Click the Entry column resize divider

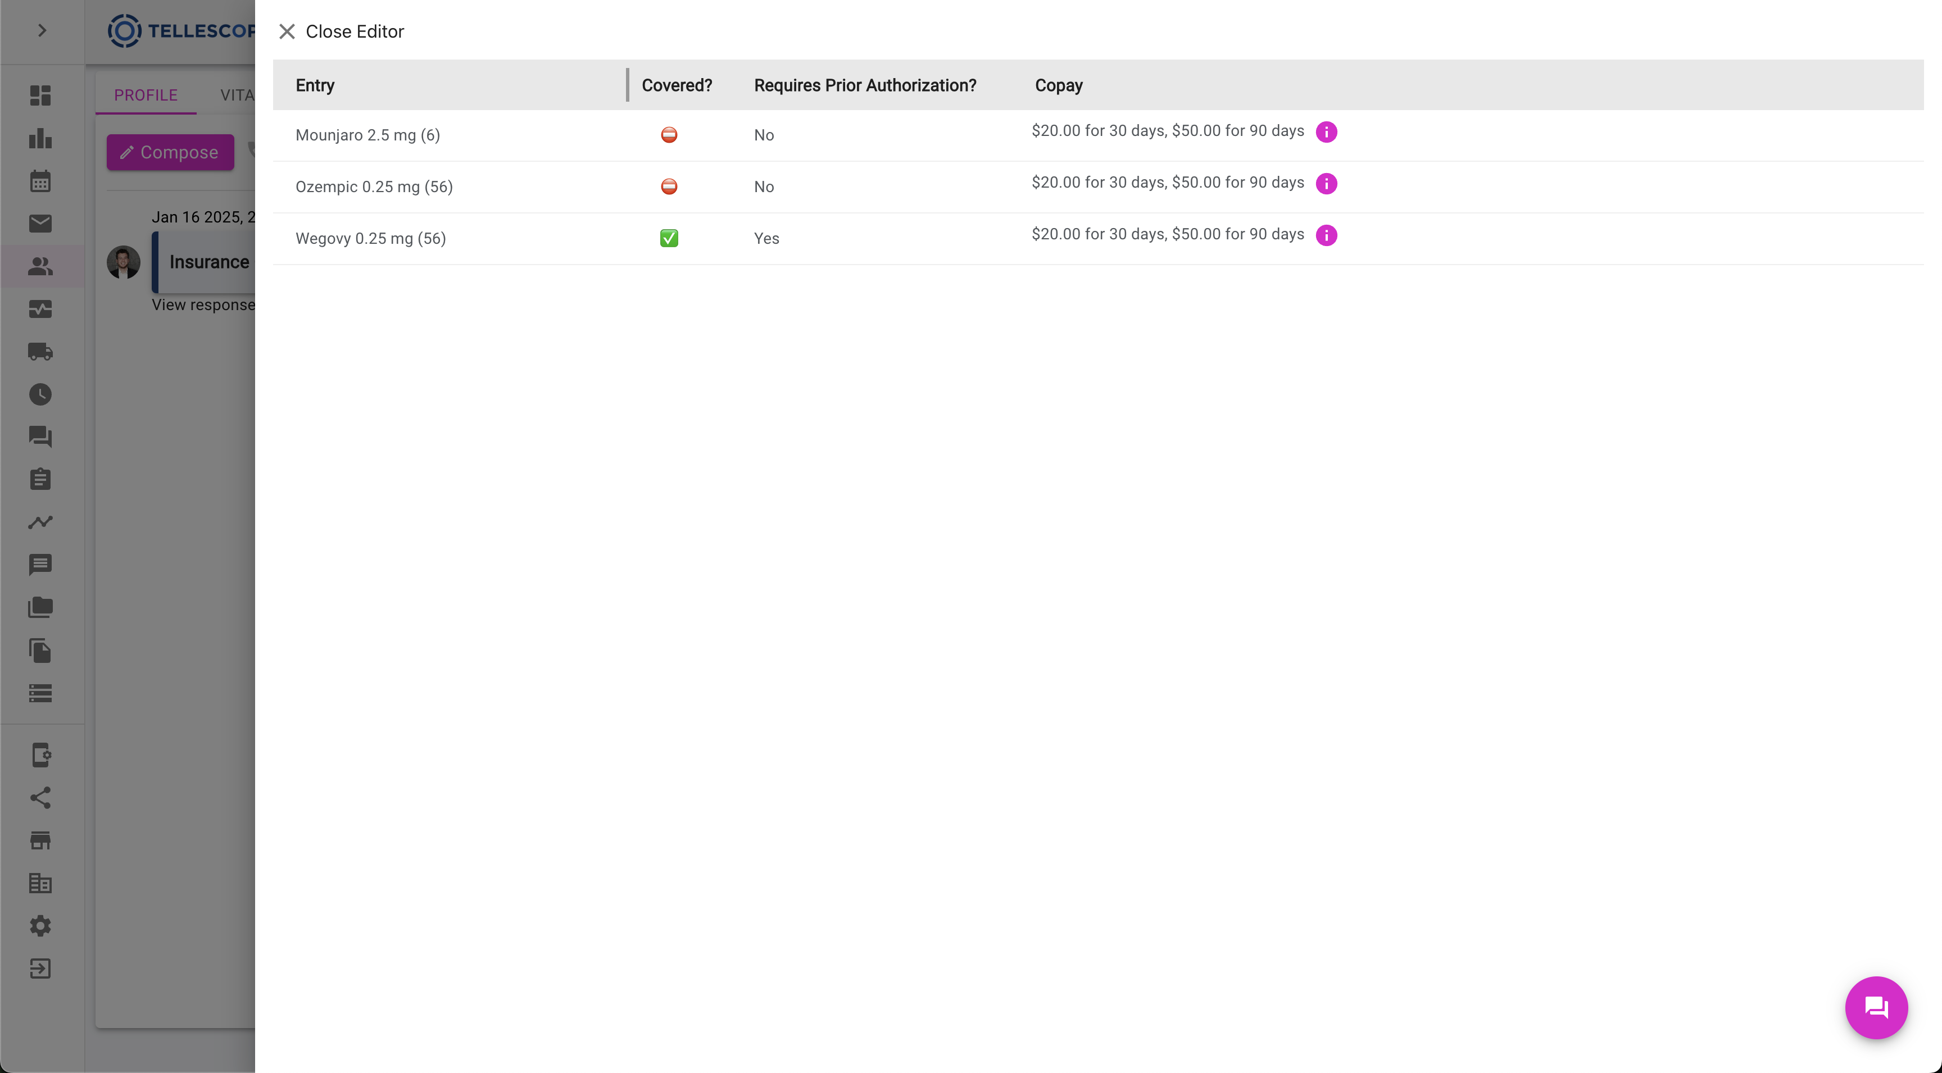point(627,85)
